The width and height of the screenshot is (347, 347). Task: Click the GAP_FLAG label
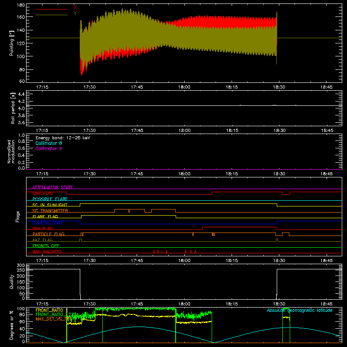(x=43, y=193)
